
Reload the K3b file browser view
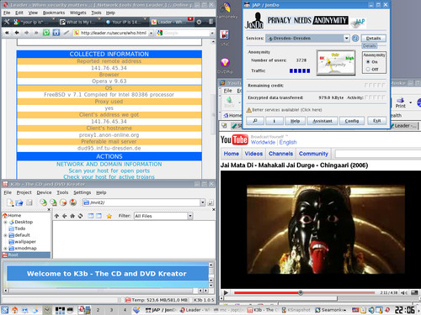[80, 216]
